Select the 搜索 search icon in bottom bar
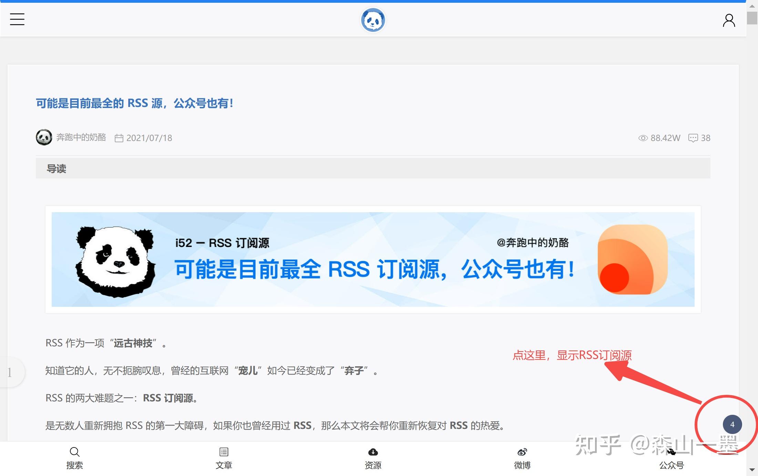758x476 pixels. (x=74, y=452)
